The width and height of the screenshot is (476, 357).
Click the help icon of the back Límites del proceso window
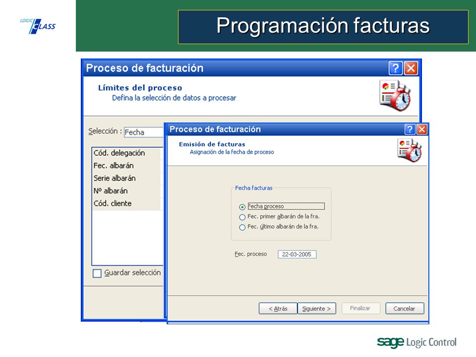point(396,68)
